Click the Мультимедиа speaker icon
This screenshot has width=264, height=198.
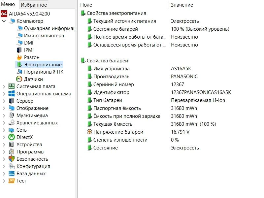(12, 115)
